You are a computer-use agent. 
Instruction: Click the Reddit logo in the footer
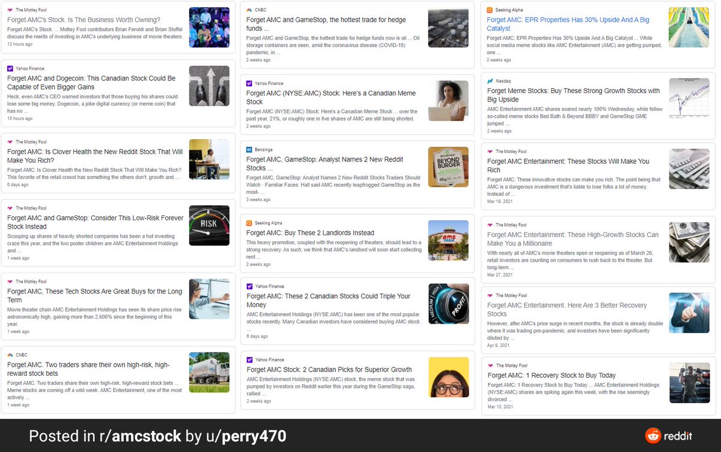coord(669,436)
